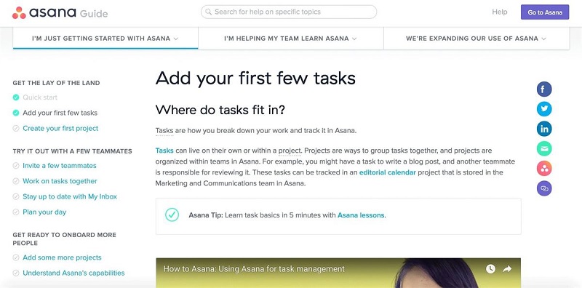Open Work on tasks together sidebar item
This screenshot has width=582, height=288.
tap(60, 181)
